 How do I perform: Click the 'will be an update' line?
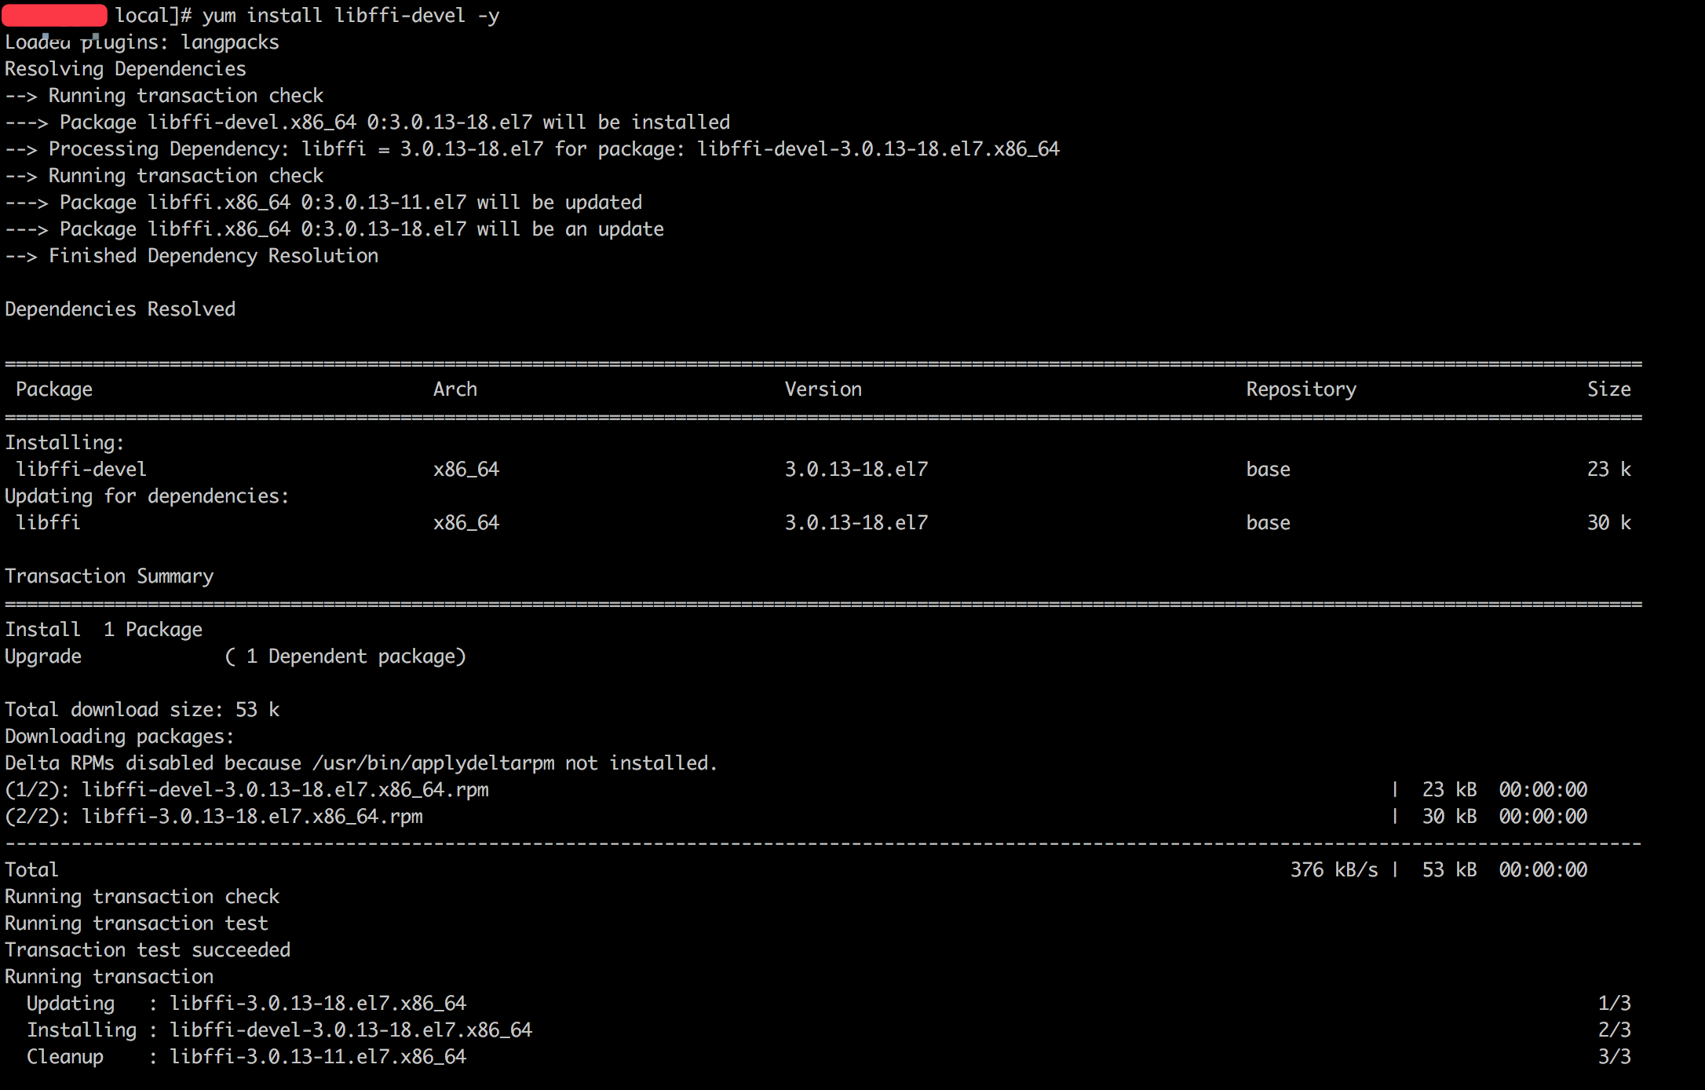(x=334, y=229)
